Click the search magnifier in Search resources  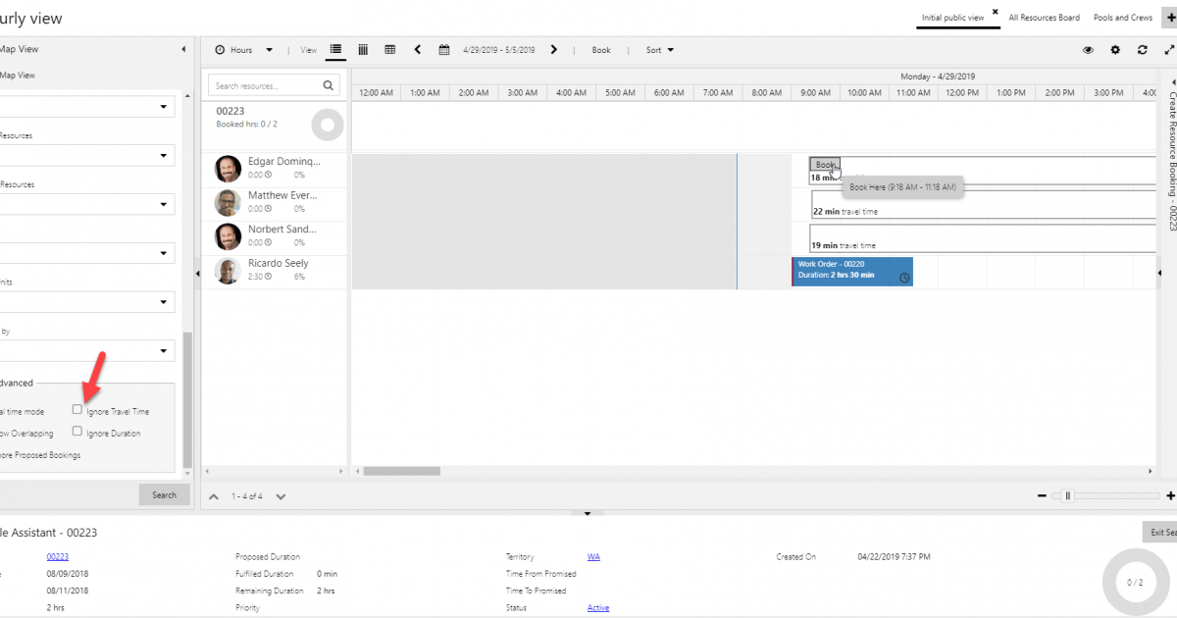[x=328, y=84]
